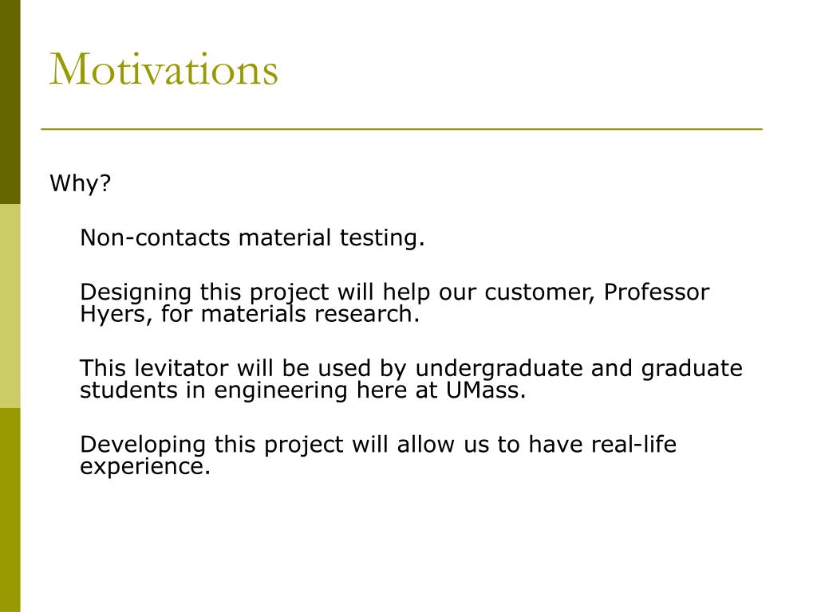Click the word graduate ending third bullet line
Screen dimensions: 817x612
[x=692, y=369]
